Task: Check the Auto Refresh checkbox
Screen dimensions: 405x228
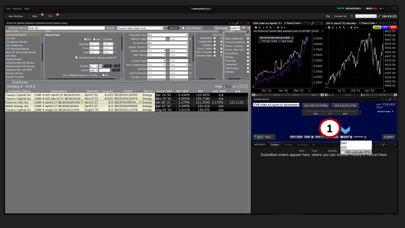Action: click(183, 28)
